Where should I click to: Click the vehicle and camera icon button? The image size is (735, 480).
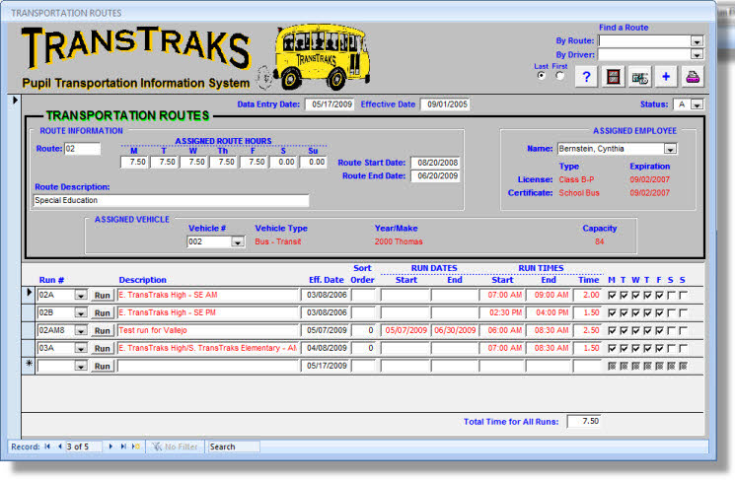(x=640, y=78)
